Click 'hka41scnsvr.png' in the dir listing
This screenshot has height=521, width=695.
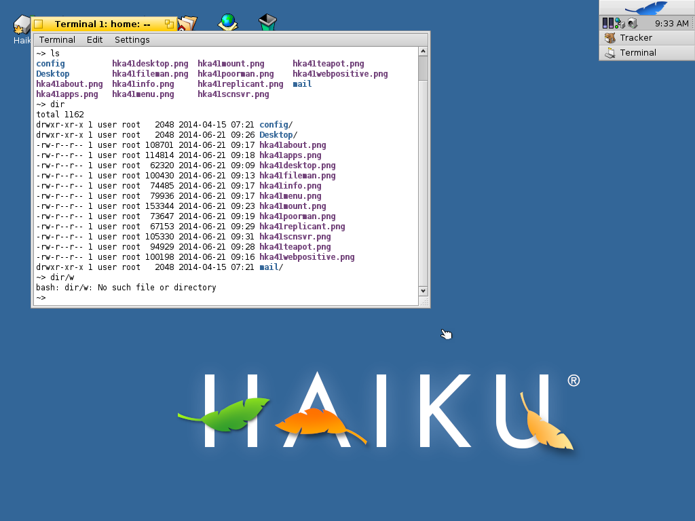pos(295,237)
